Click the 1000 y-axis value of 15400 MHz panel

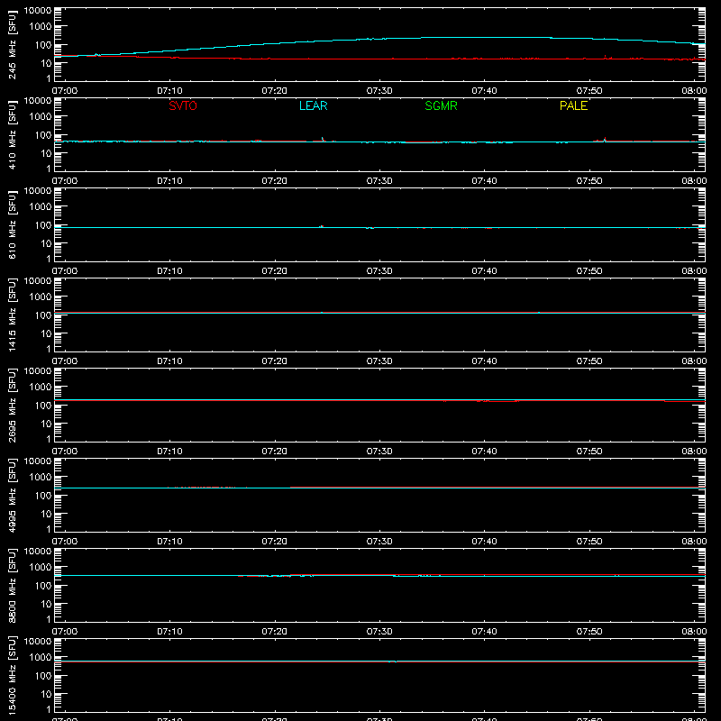(41, 658)
